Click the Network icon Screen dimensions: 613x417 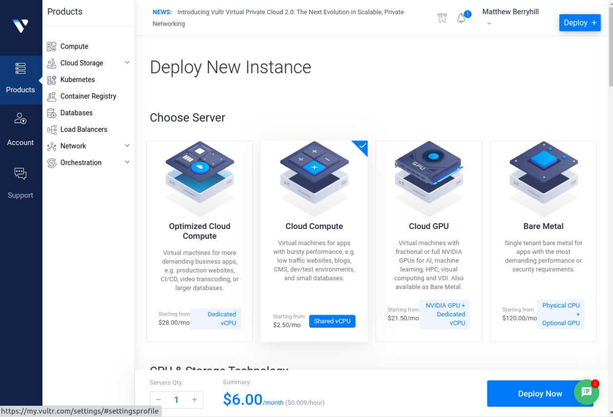pos(51,146)
